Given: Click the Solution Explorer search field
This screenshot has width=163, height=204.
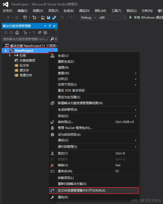Looking at the screenshot, I should (26, 39).
